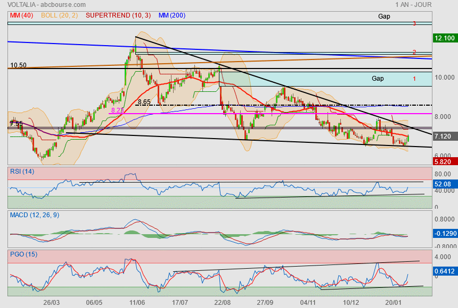Screen dimensions: 458x308
Task: Click the 10.000 price axis label
Action: pyautogui.click(x=445, y=77)
